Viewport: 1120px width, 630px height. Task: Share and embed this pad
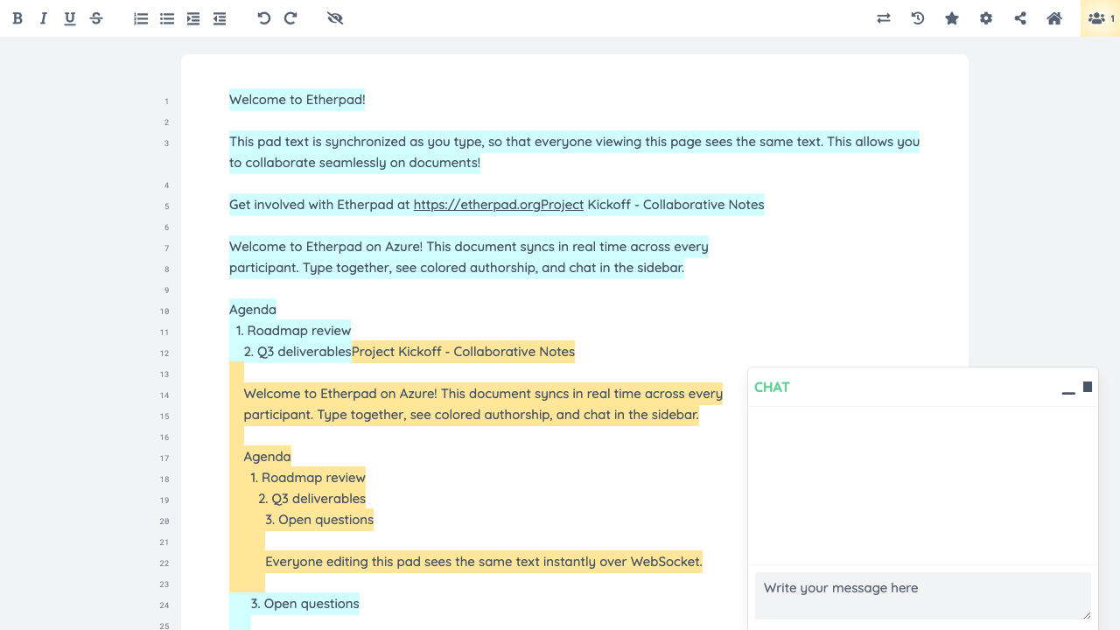pyautogui.click(x=1020, y=18)
